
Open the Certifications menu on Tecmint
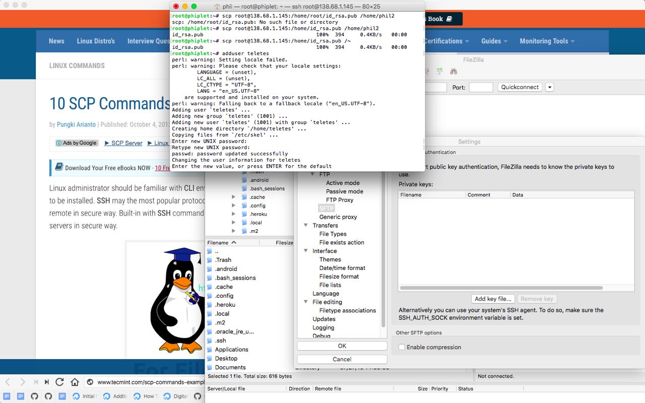click(x=446, y=41)
